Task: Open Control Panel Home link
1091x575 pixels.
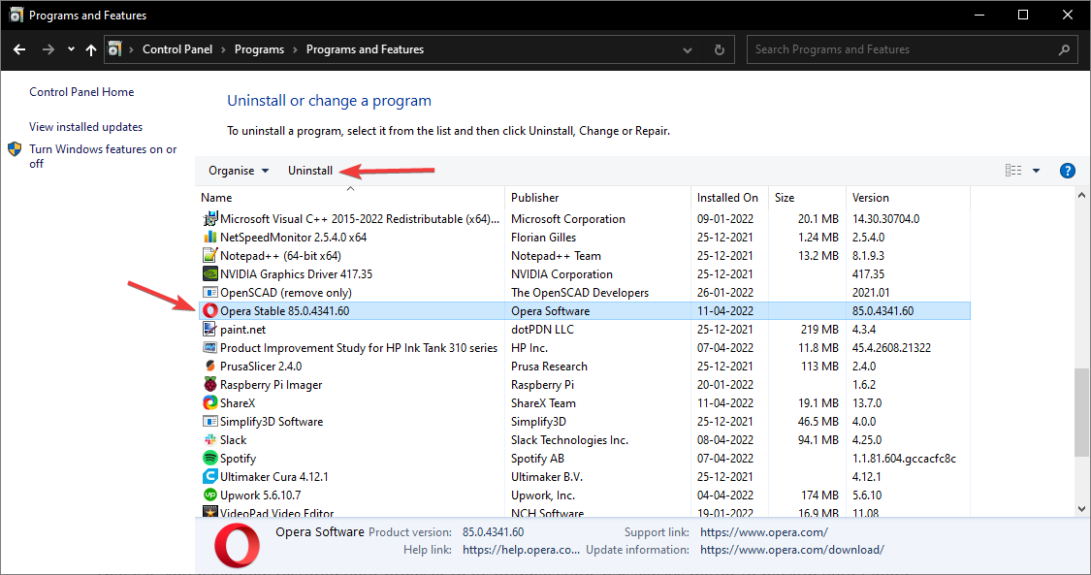Action: [81, 92]
